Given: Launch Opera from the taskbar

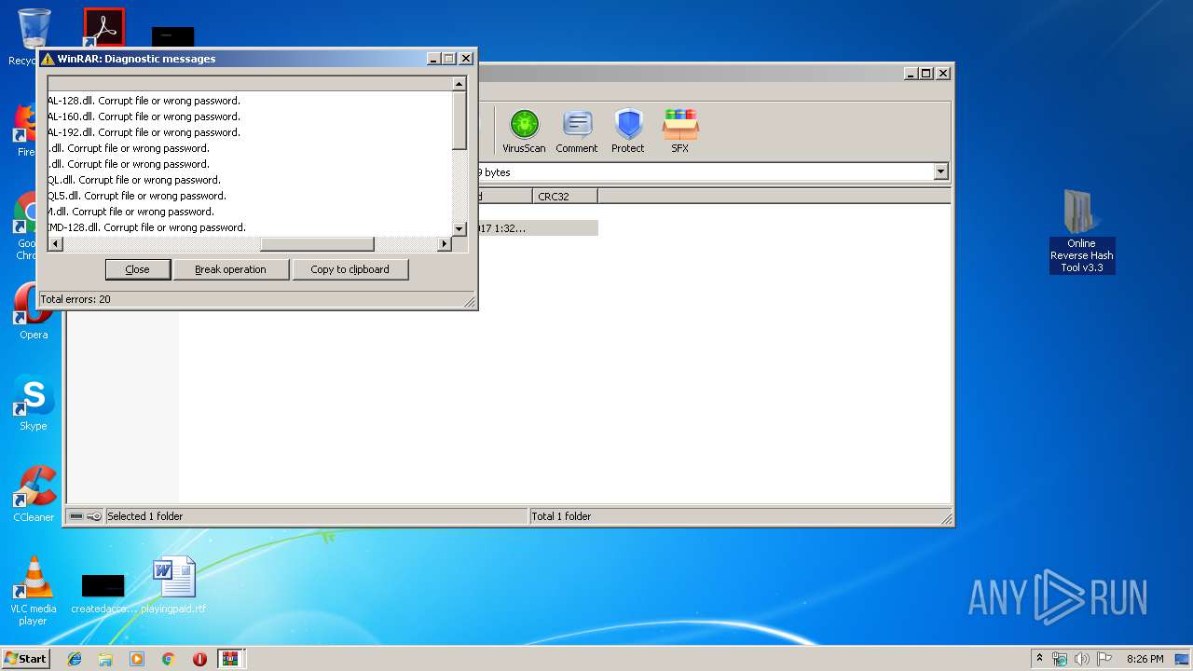Looking at the screenshot, I should (199, 659).
